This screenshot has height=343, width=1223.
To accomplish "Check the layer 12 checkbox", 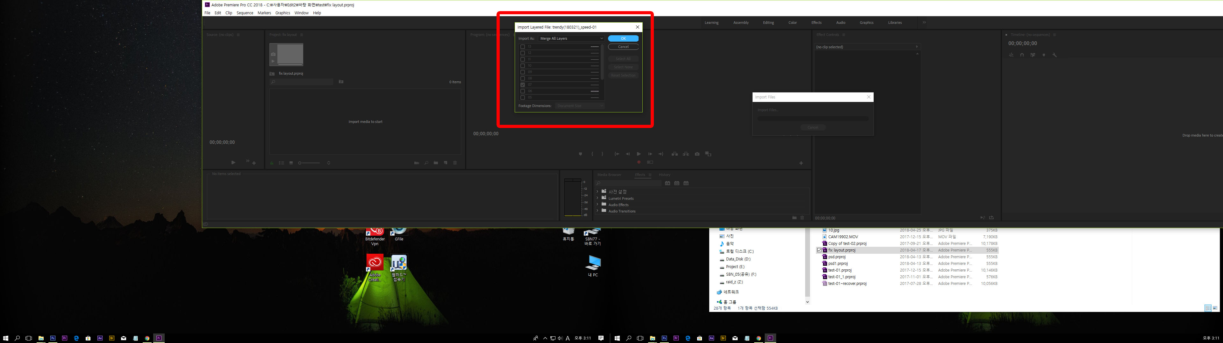I will (522, 53).
